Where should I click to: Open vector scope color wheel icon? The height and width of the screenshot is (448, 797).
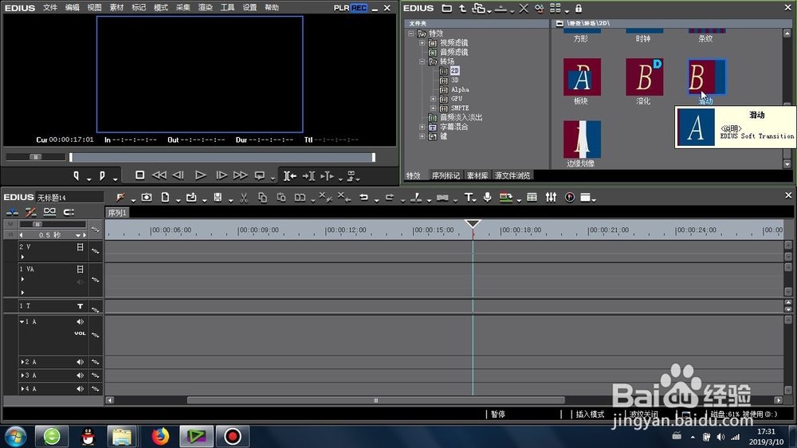570,198
